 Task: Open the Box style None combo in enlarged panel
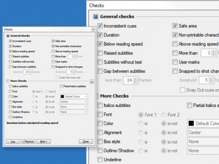tap(203, 142)
